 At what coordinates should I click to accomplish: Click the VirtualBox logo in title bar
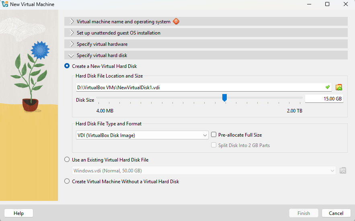click(5, 4)
